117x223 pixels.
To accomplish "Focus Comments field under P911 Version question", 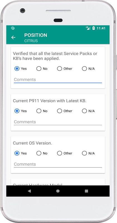I will tap(58, 122).
